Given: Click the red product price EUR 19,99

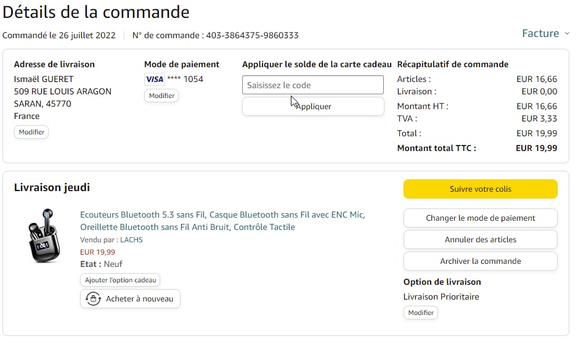Looking at the screenshot, I should (x=97, y=252).
